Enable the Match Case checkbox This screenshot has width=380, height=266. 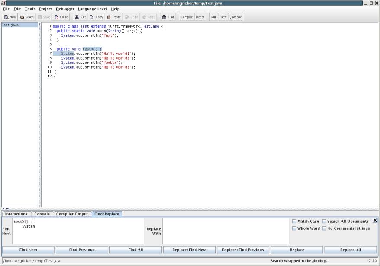(x=294, y=222)
